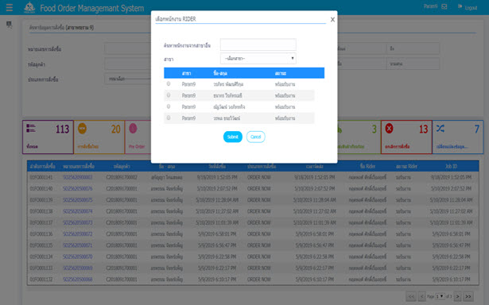This screenshot has width=489, height=305.
Task: Click the employee search field in dialog
Action: pos(258,44)
